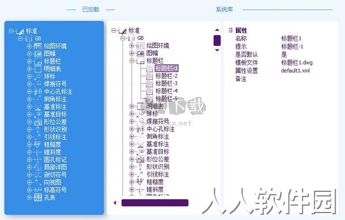This screenshot has height=220, width=345.
Task: Select 形状识别 label in system library tree
Action: point(158,167)
